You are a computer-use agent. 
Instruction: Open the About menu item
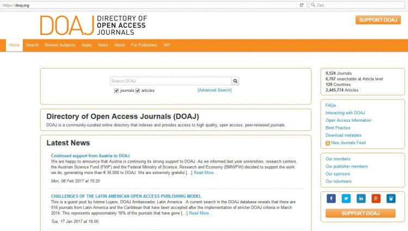[x=120, y=45]
